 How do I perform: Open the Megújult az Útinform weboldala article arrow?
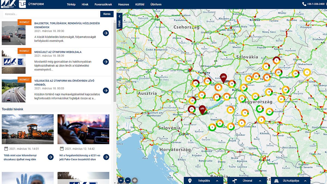click(105, 62)
